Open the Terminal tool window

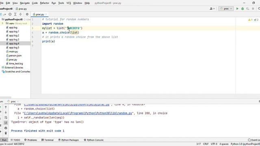point(48,140)
